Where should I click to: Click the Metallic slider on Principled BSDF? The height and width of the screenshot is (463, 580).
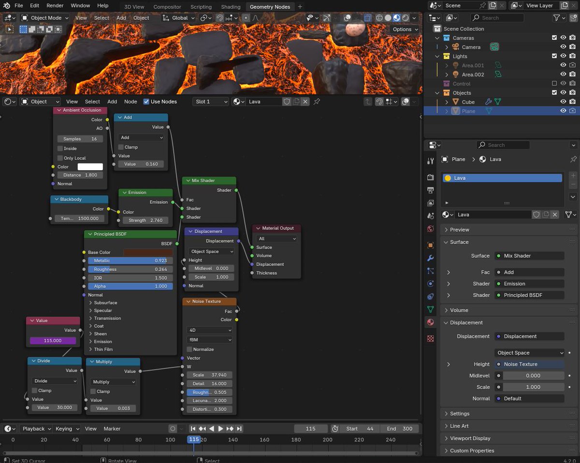pyautogui.click(x=130, y=261)
